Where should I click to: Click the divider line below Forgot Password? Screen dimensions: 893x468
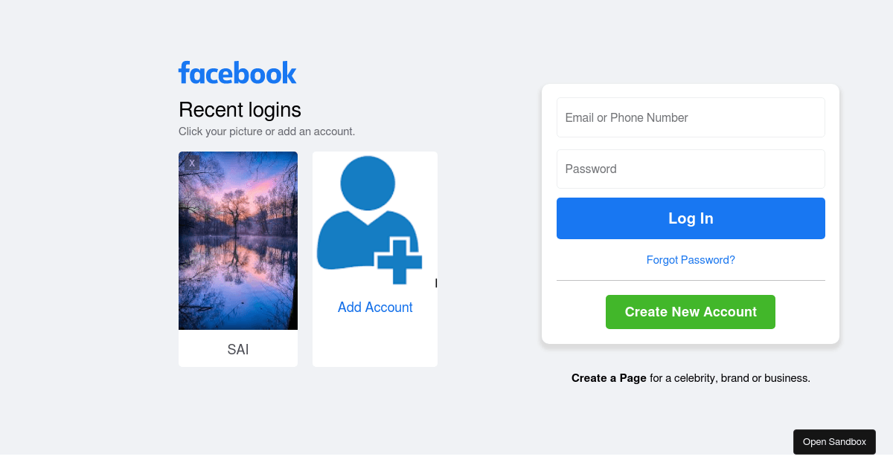(691, 281)
